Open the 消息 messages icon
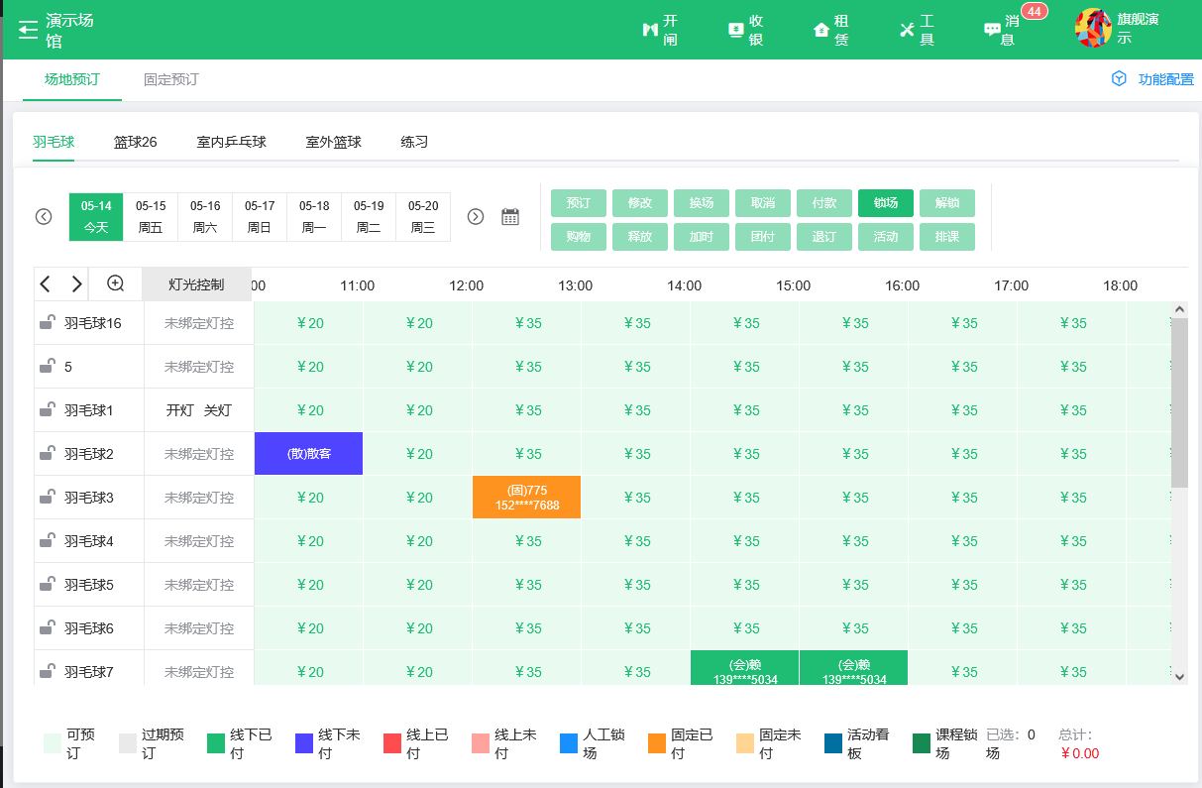1202x788 pixels. pos(992,30)
